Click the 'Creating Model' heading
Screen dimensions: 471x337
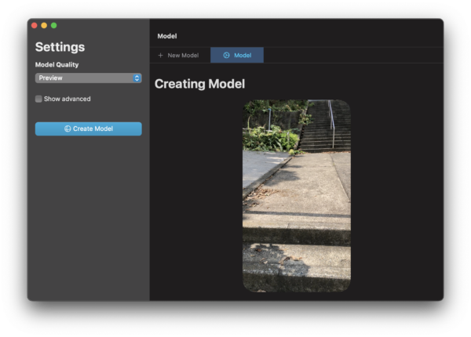(x=199, y=84)
